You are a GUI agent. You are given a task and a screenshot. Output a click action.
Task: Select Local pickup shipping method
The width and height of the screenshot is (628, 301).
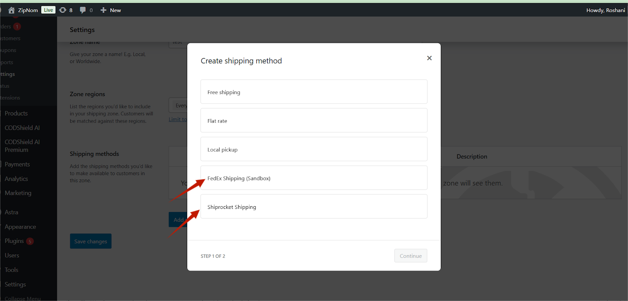pos(314,149)
